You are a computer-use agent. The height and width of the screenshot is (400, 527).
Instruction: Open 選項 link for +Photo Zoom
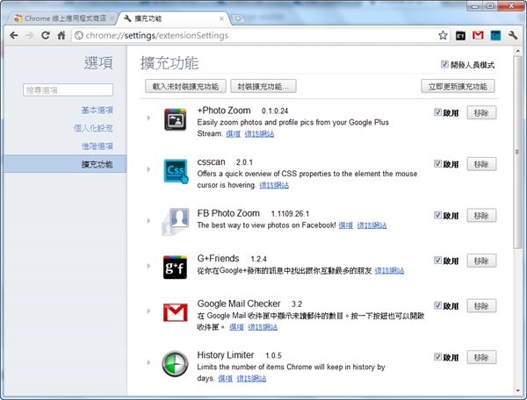coord(234,134)
